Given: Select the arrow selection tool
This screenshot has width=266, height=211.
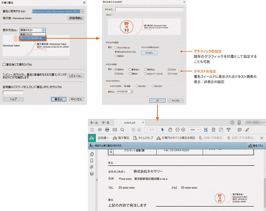Looking at the screenshot, I should tap(163, 130).
